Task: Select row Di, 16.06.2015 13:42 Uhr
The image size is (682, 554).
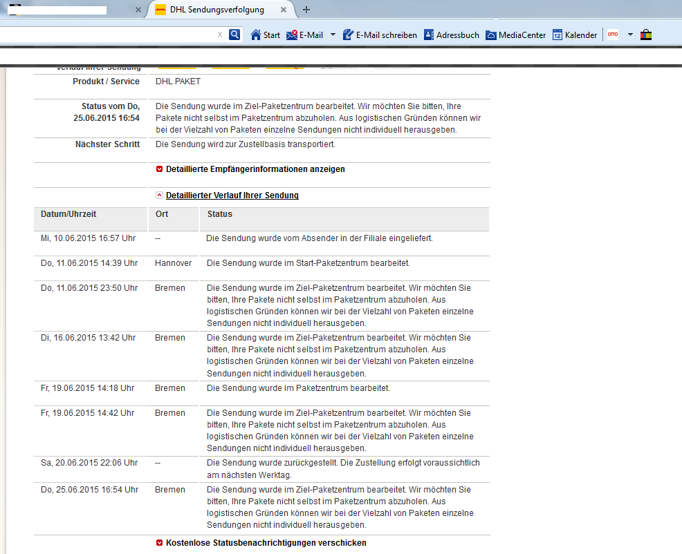Action: 261,356
